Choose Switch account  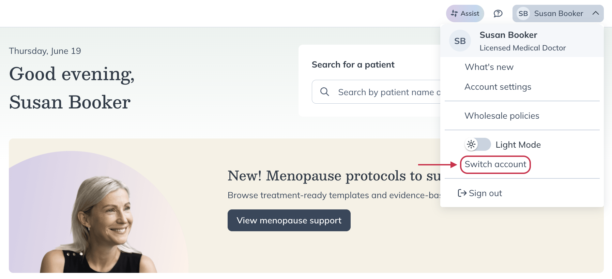click(495, 164)
